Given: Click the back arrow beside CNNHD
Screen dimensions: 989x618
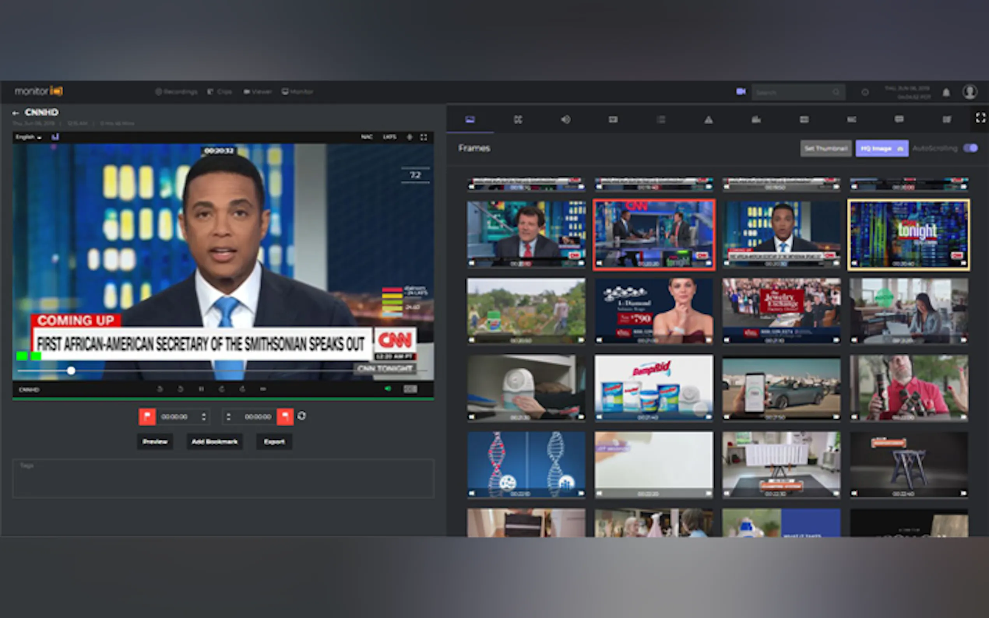Looking at the screenshot, I should (x=16, y=113).
